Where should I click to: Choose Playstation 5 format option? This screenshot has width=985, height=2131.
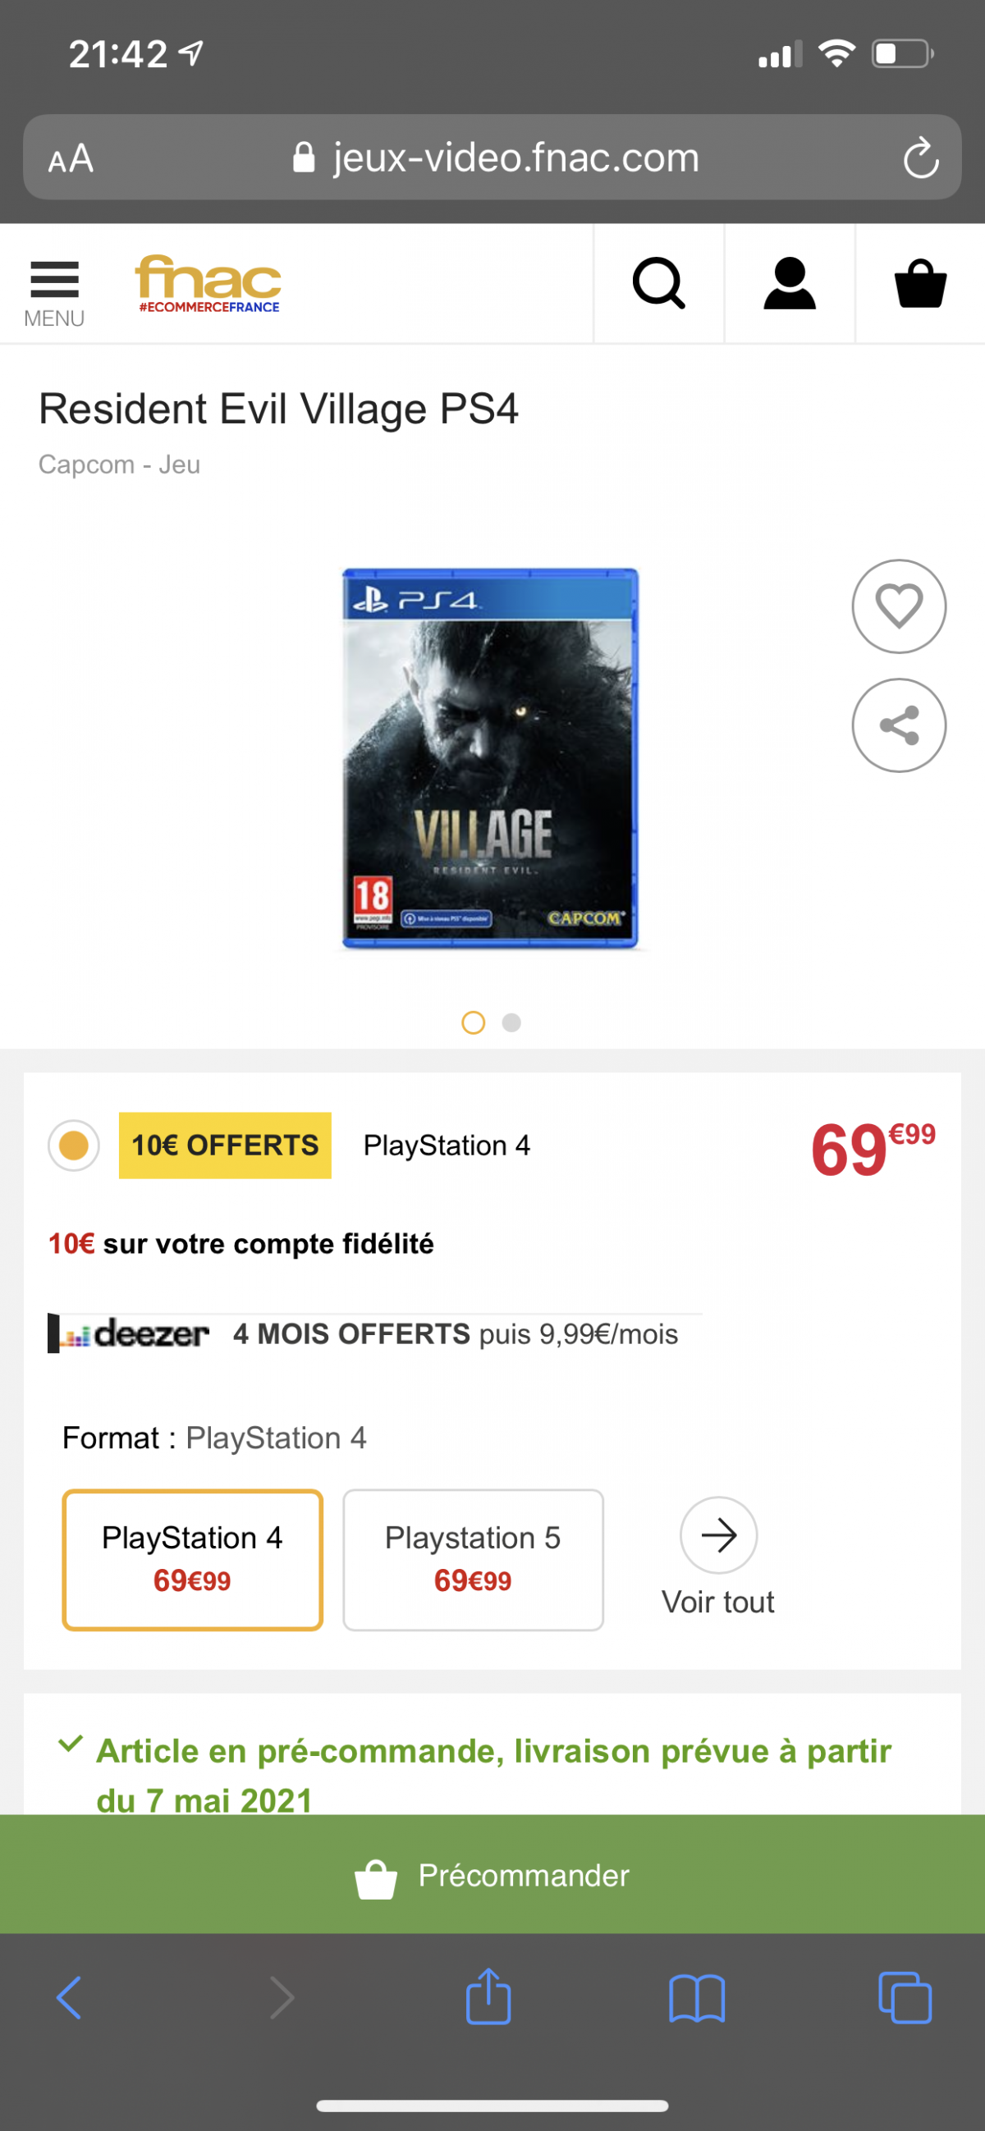(x=473, y=1559)
